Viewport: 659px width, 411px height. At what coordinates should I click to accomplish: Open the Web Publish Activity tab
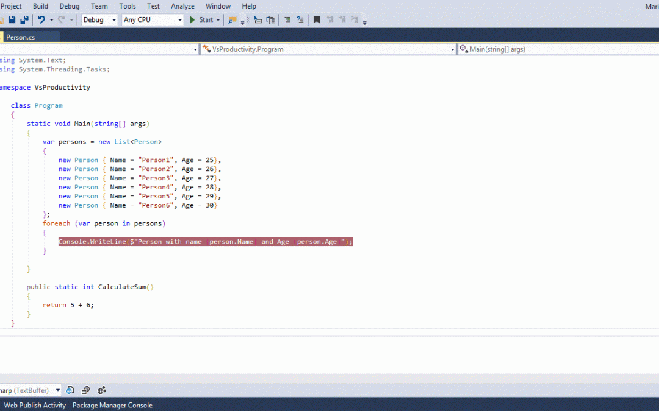[35, 405]
